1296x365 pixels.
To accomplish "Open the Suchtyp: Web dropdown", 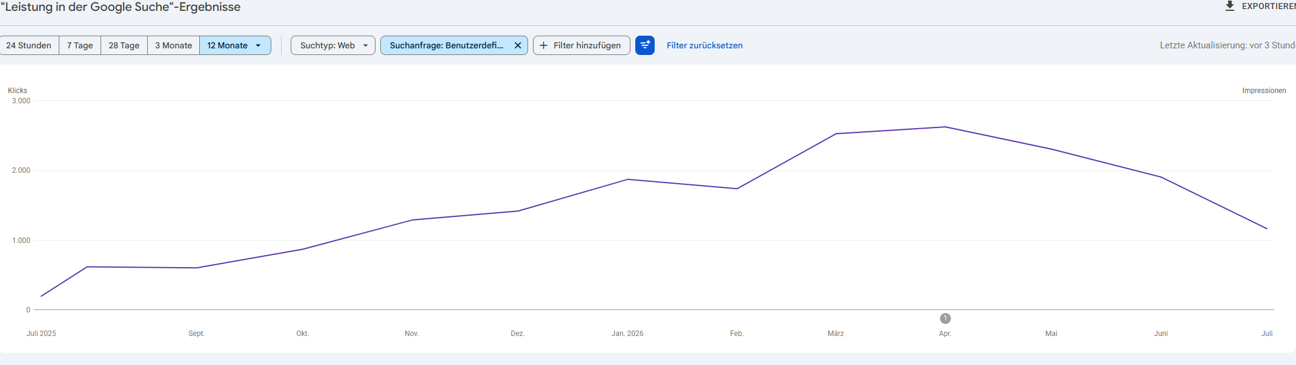I will [x=333, y=45].
